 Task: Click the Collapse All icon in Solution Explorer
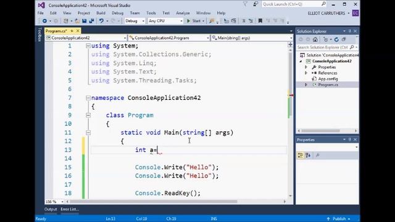coord(344,39)
